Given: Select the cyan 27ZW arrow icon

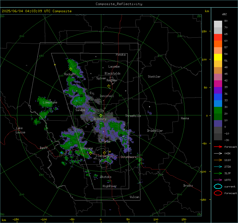Looking at the screenshot, I should coord(218,167).
